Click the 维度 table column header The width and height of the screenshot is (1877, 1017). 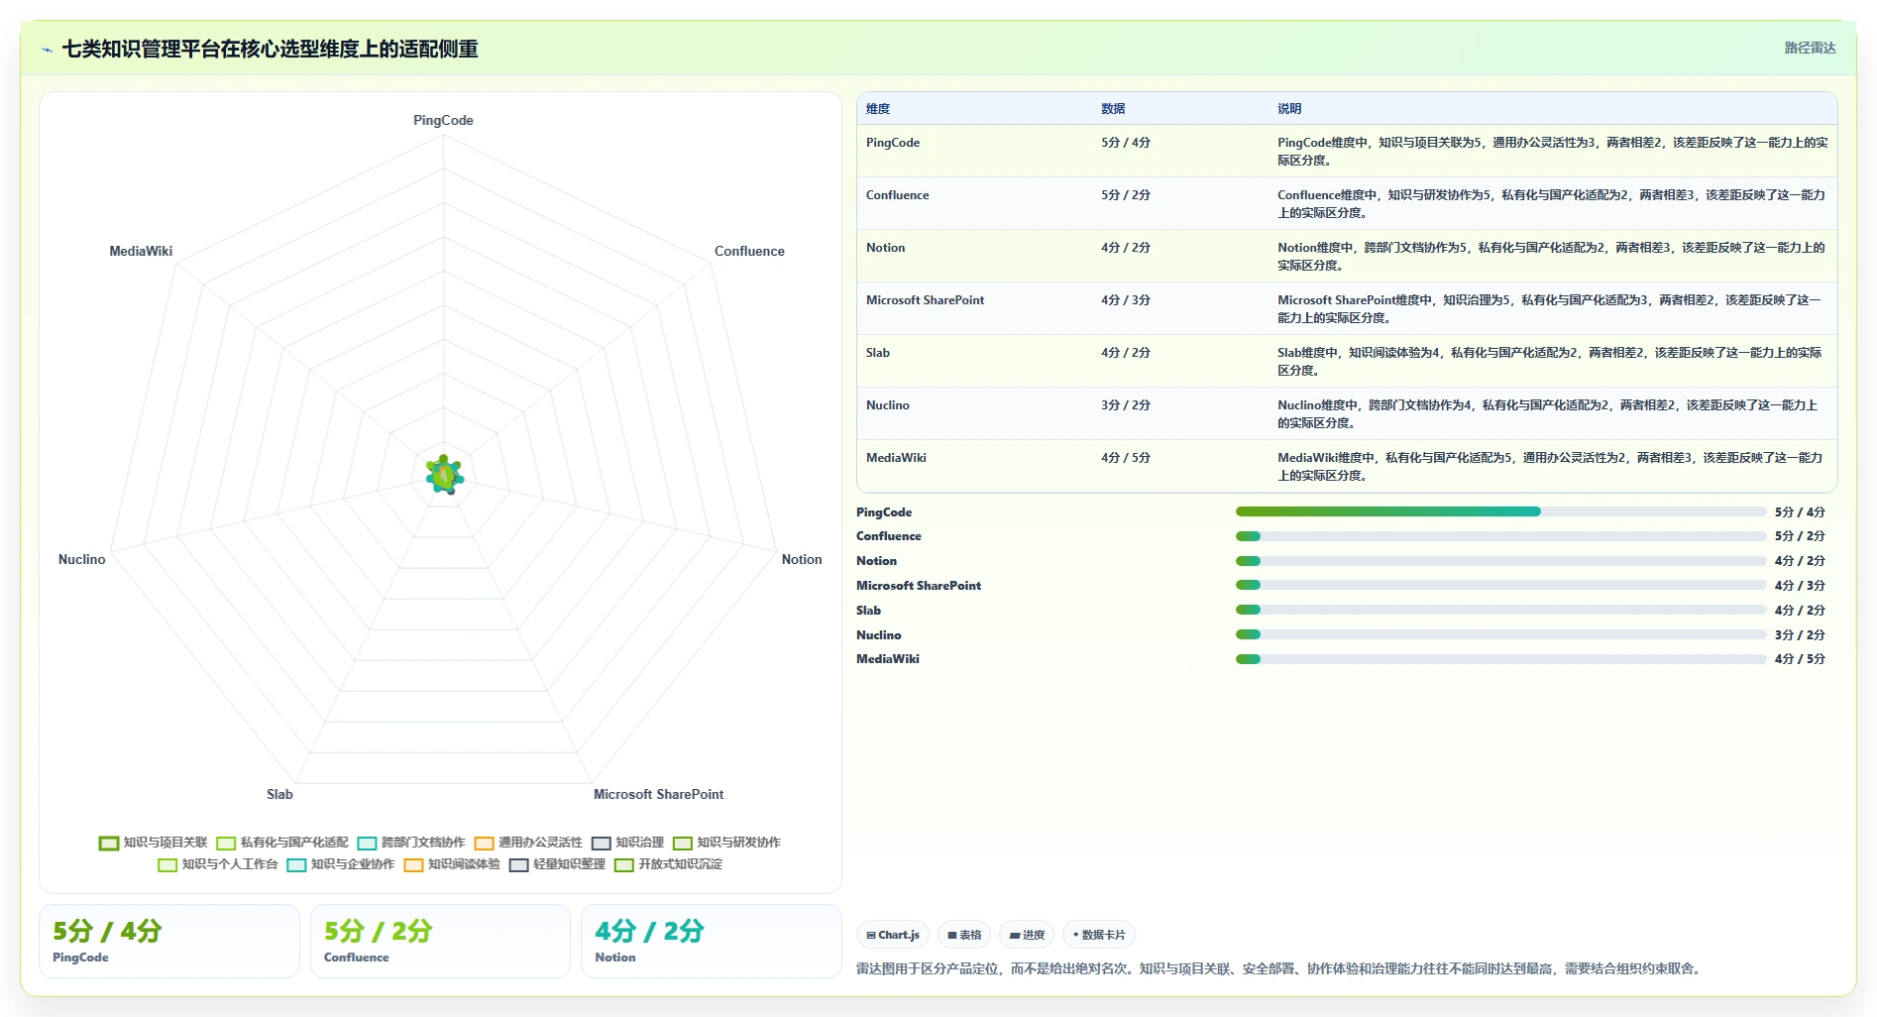878,109
